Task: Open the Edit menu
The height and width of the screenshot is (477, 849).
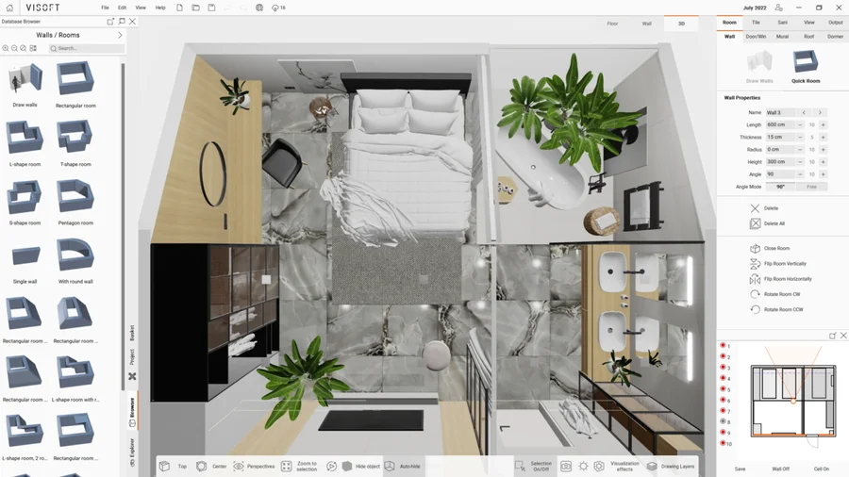Action: click(122, 8)
